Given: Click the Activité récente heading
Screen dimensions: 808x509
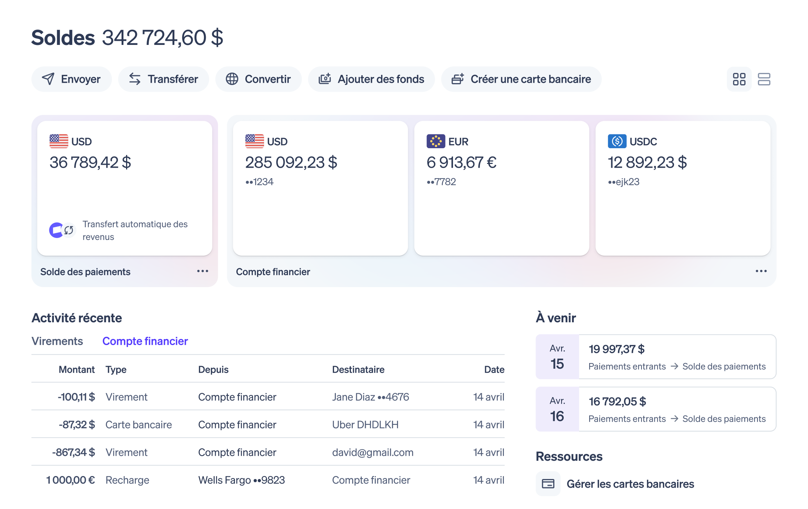Looking at the screenshot, I should (x=77, y=318).
